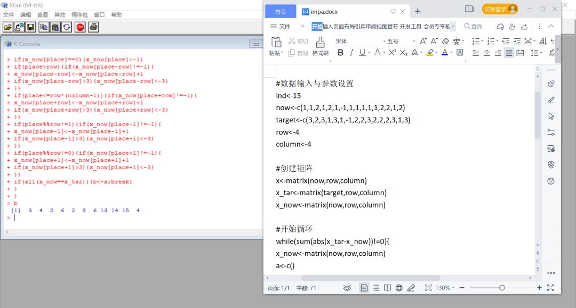
Task: Click the RGui copy-and-paste refresh icon
Action: coord(67,27)
